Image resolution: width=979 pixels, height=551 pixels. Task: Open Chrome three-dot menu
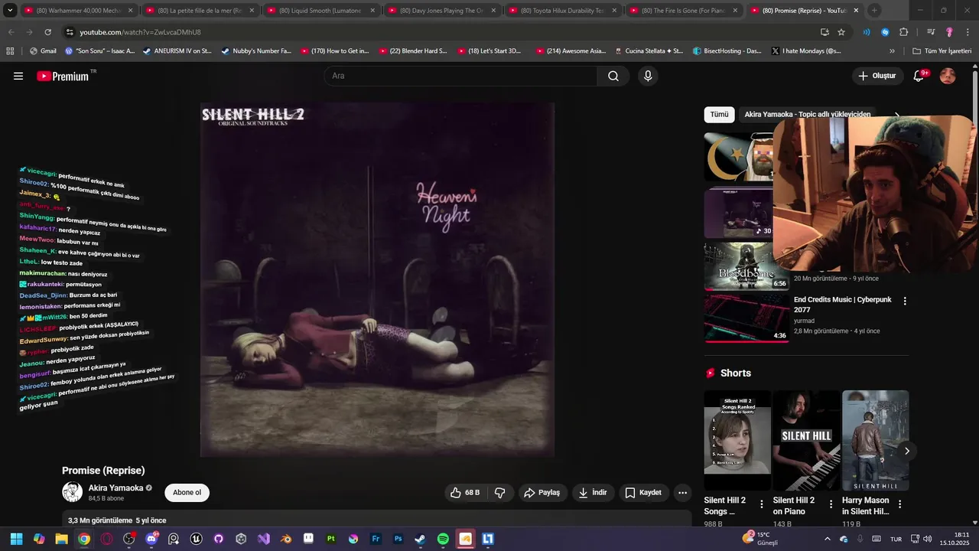tap(968, 32)
